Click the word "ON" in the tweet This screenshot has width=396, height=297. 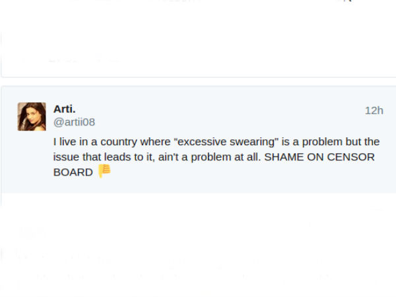(x=316, y=157)
